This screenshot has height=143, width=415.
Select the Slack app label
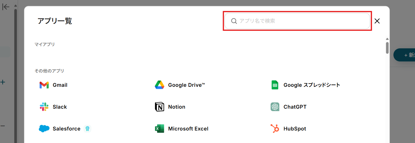(x=60, y=107)
